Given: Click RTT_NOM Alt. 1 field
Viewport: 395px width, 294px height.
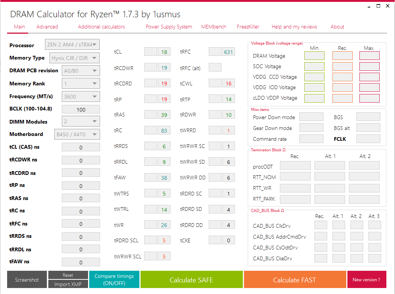Looking at the screenshot, I should coord(330,176).
